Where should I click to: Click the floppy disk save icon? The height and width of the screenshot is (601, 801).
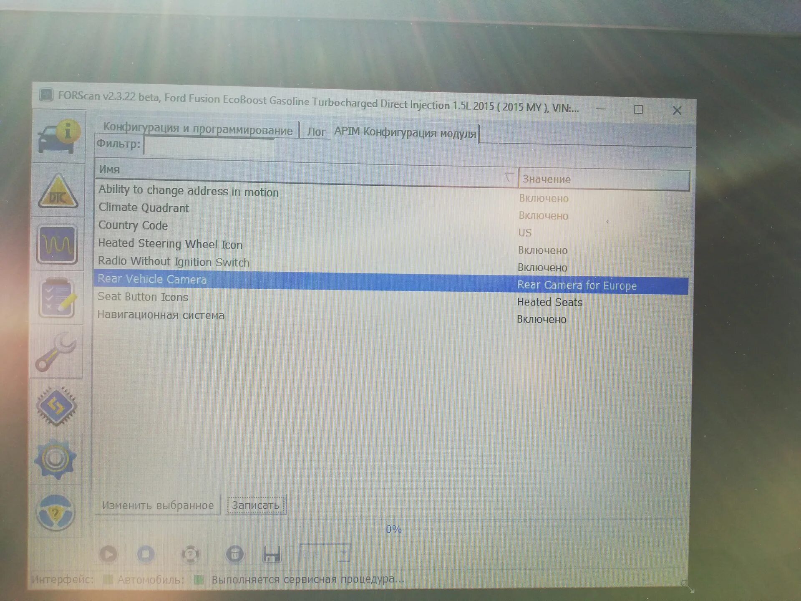[x=272, y=555]
